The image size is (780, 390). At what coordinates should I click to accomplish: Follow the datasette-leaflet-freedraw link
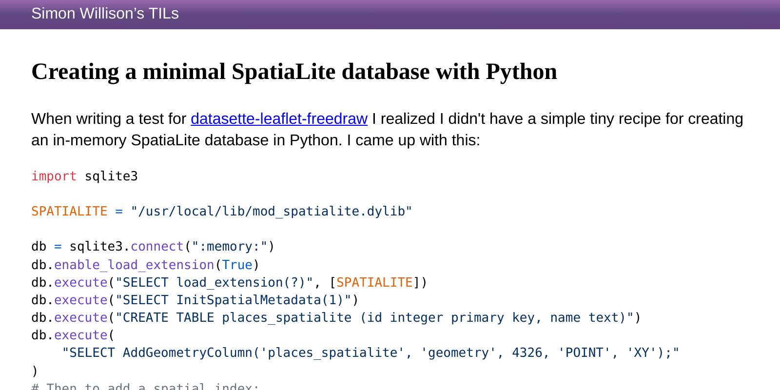point(279,118)
